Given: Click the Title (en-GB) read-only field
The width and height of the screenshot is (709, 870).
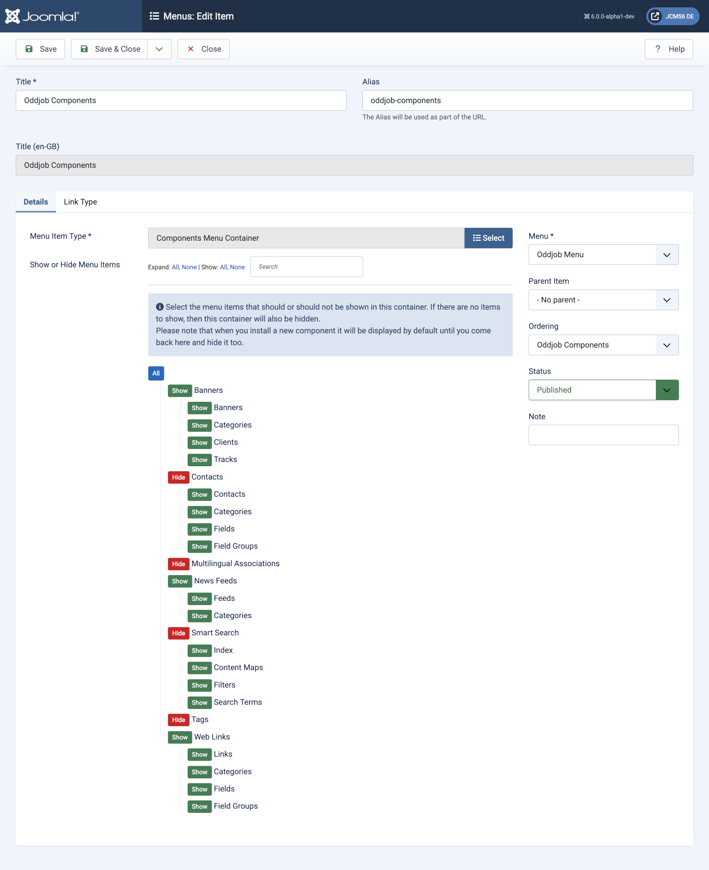Looking at the screenshot, I should 354,165.
